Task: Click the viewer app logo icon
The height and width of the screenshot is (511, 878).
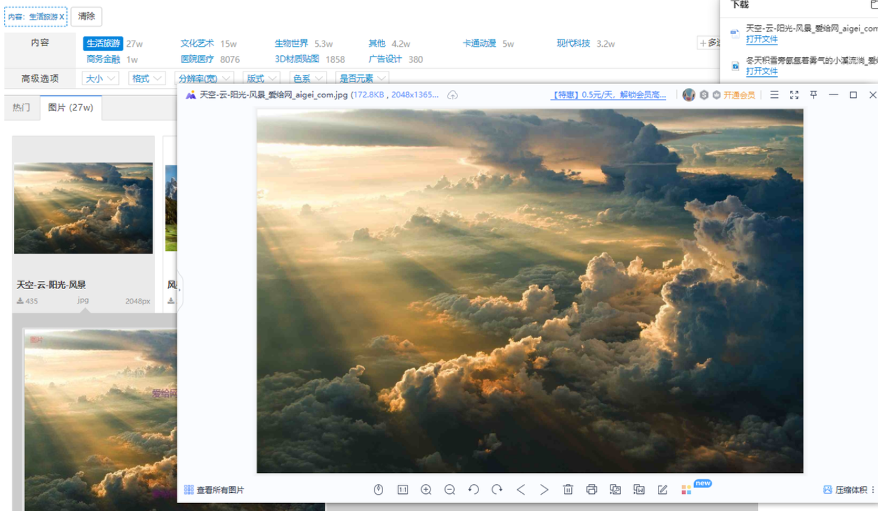Action: tap(191, 95)
